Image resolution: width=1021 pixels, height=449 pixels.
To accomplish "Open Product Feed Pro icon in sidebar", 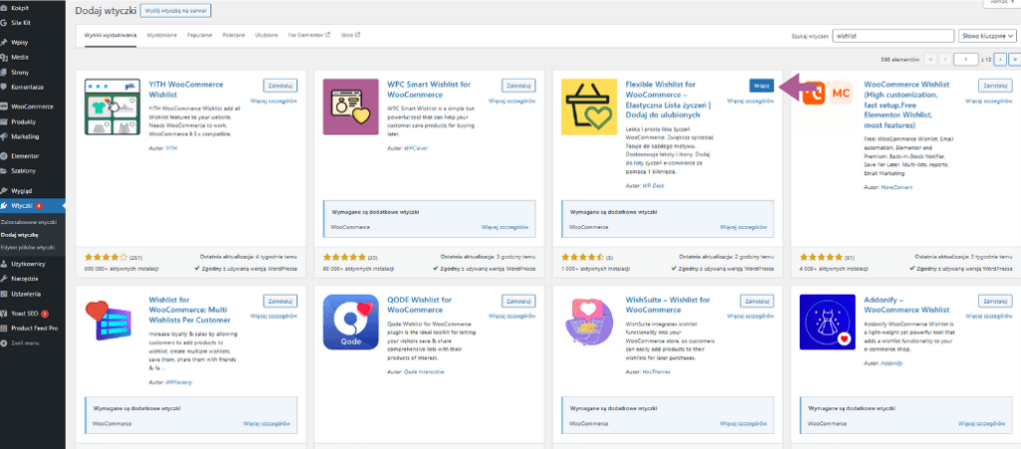I will [5, 329].
